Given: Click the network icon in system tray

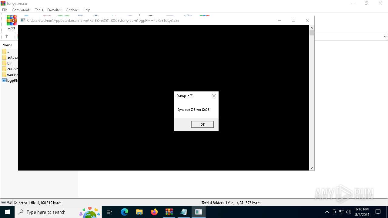Looking at the screenshot, I should 342,212.
